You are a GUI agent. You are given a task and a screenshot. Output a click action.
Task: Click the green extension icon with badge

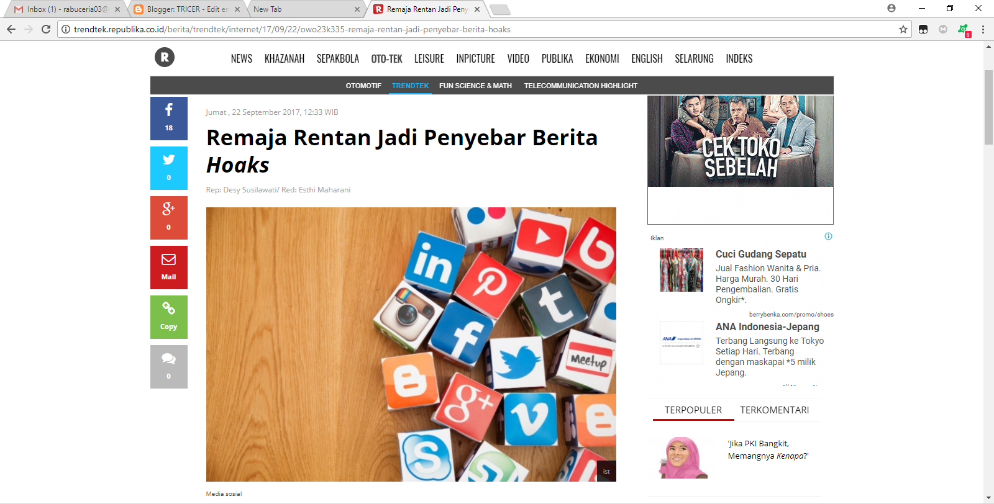(964, 30)
